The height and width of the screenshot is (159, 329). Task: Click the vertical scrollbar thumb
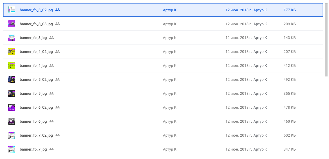pos(326,40)
